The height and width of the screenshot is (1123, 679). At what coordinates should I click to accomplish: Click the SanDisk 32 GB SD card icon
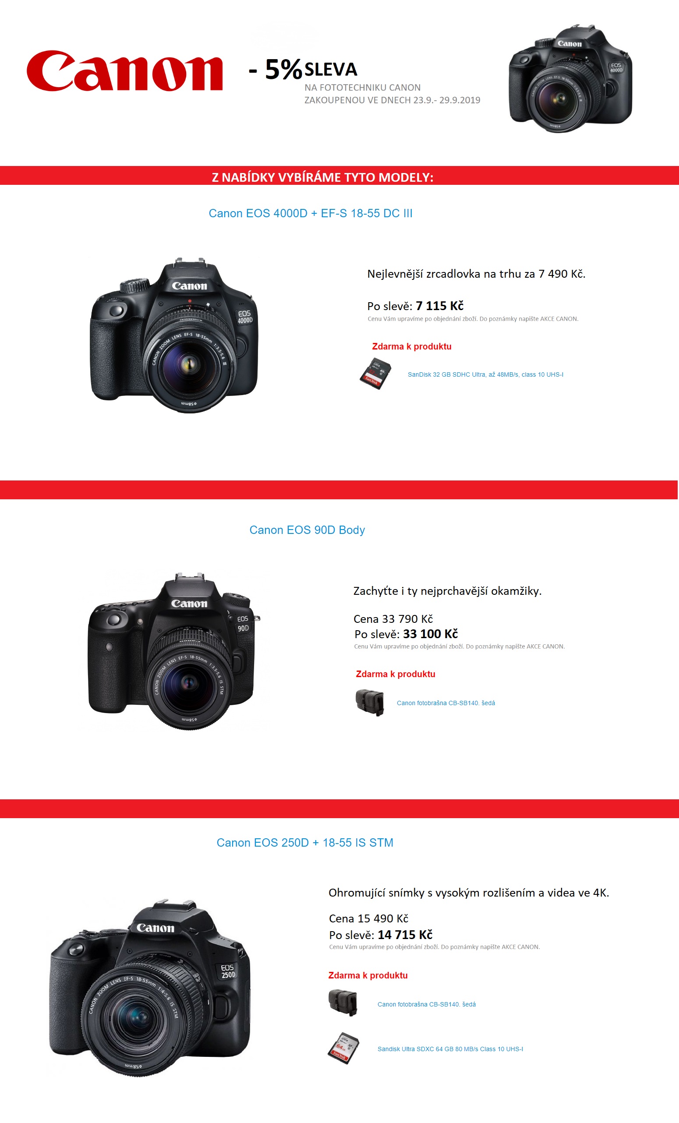375,374
